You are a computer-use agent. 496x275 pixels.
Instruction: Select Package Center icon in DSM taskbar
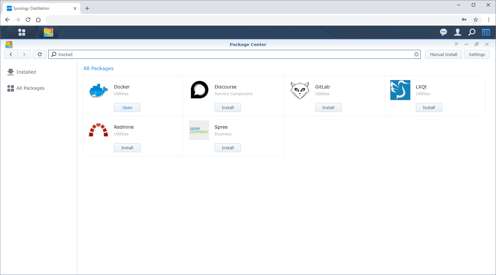pos(49,32)
